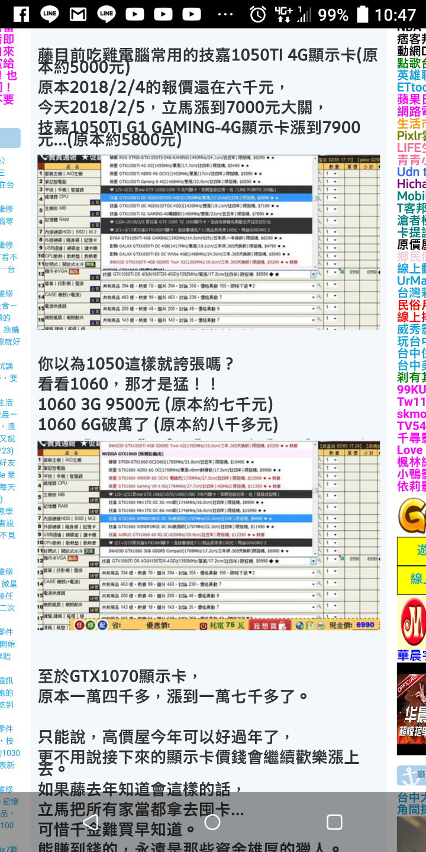Open the 威秀影 sidebar link

coord(411,329)
